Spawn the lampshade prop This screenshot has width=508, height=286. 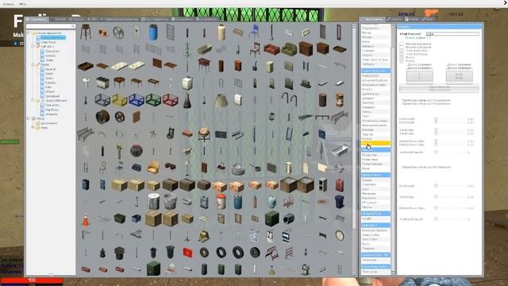pyautogui.click(x=221, y=100)
